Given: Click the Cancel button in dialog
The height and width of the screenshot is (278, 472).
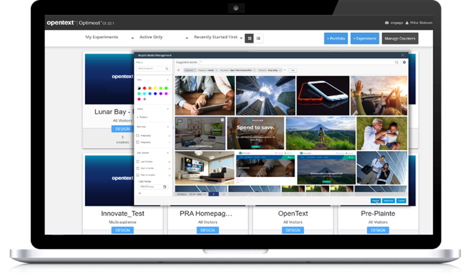Looking at the screenshot, I should coord(401,200).
